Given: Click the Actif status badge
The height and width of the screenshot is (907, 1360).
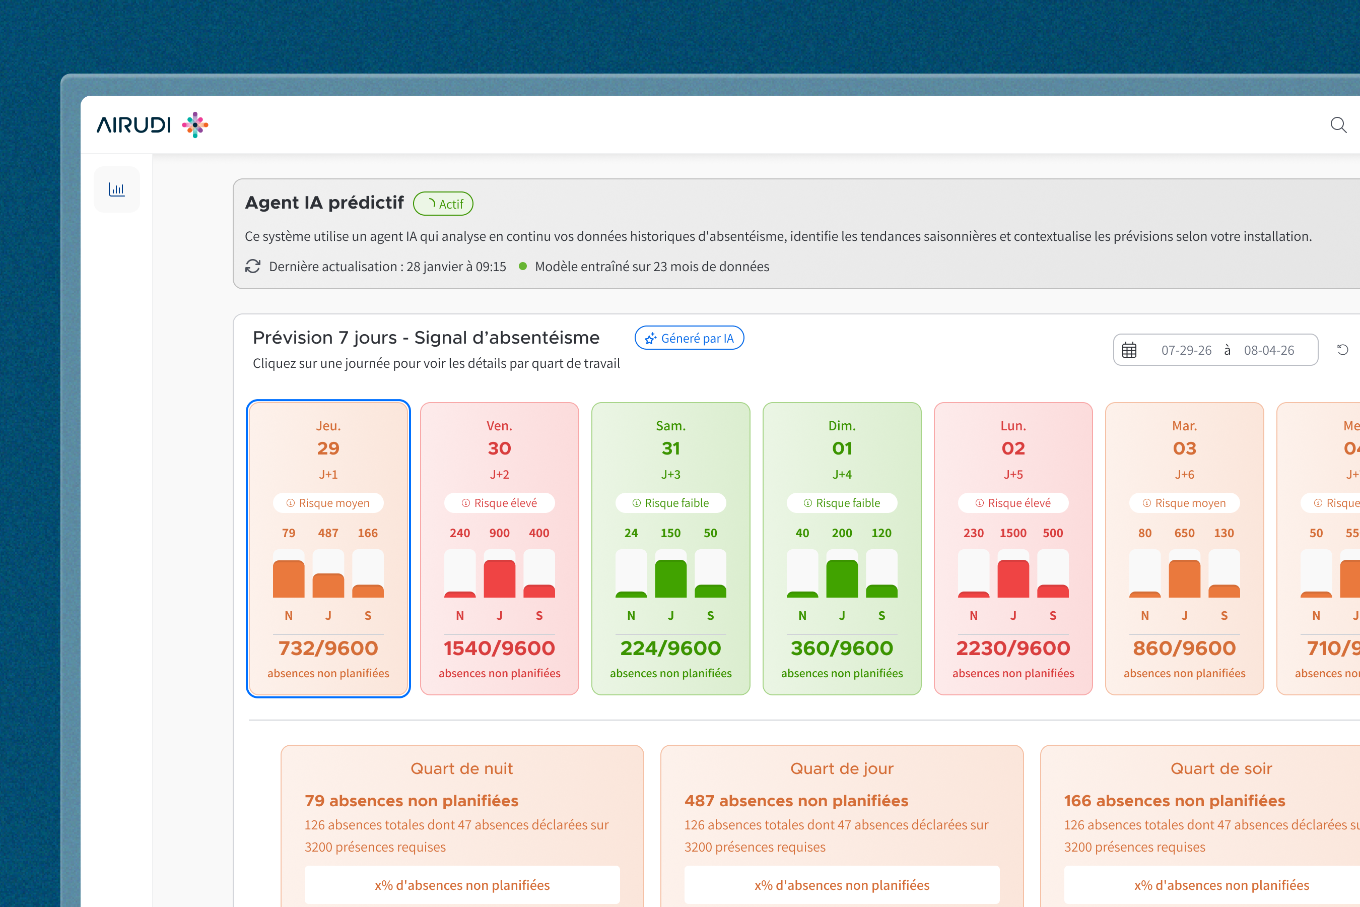Looking at the screenshot, I should click(443, 204).
